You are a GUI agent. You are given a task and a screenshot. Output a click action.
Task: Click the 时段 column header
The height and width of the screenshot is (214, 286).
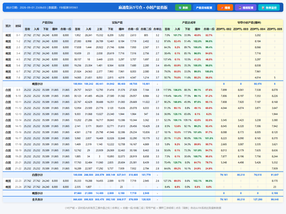point(18,26)
